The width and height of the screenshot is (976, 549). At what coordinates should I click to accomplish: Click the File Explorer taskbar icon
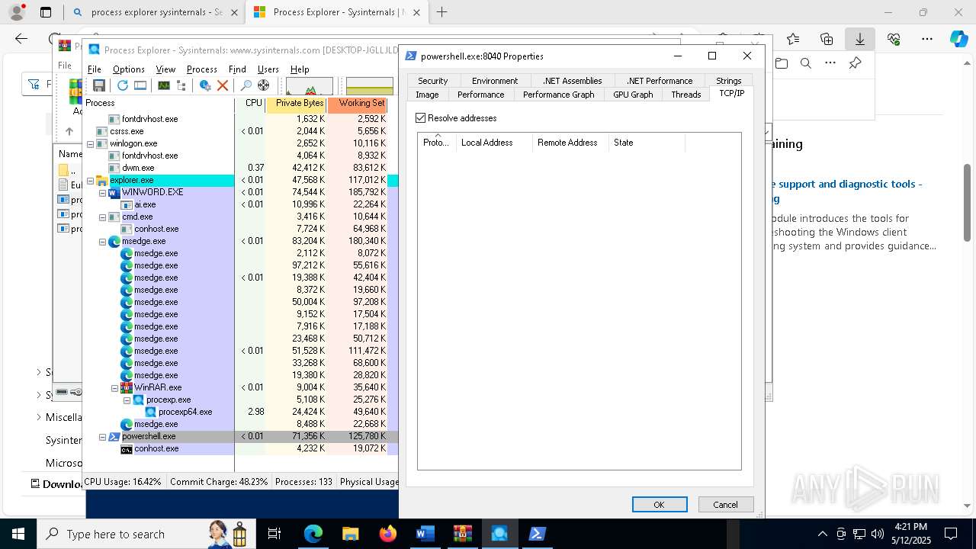click(350, 534)
